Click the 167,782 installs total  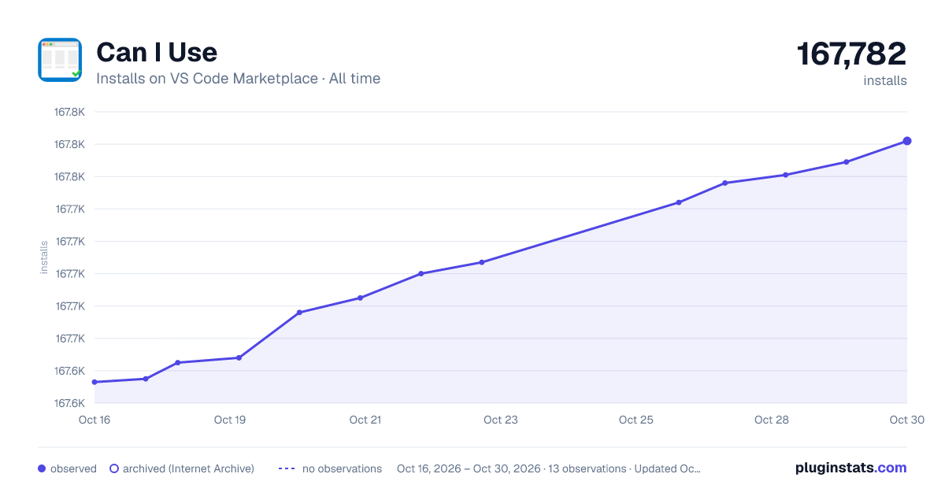coord(851,54)
